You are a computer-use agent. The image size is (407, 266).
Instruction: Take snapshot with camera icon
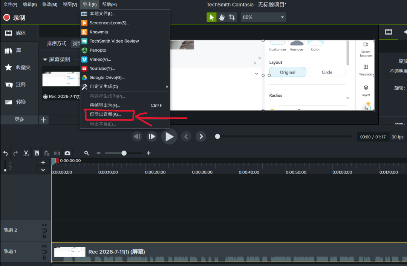tap(67, 153)
